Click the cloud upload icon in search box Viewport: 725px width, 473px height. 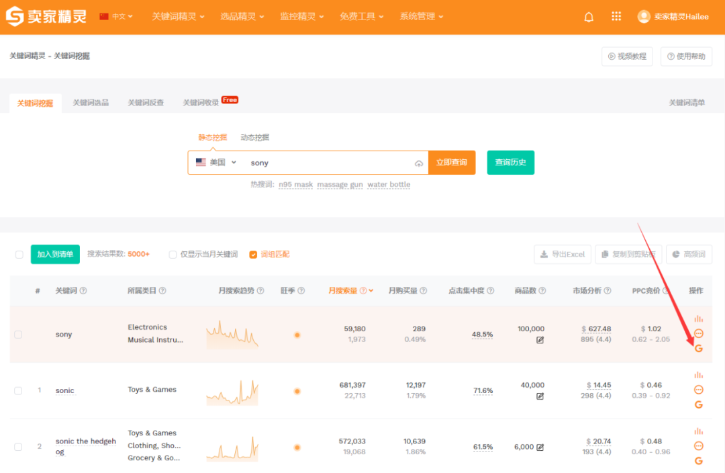(x=419, y=163)
